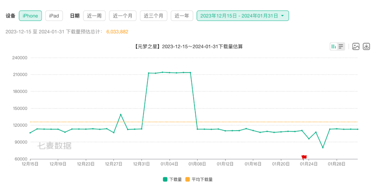The height and width of the screenshot is (191, 377).
Task: Click the red flag marker on chart
Action: click(304, 157)
